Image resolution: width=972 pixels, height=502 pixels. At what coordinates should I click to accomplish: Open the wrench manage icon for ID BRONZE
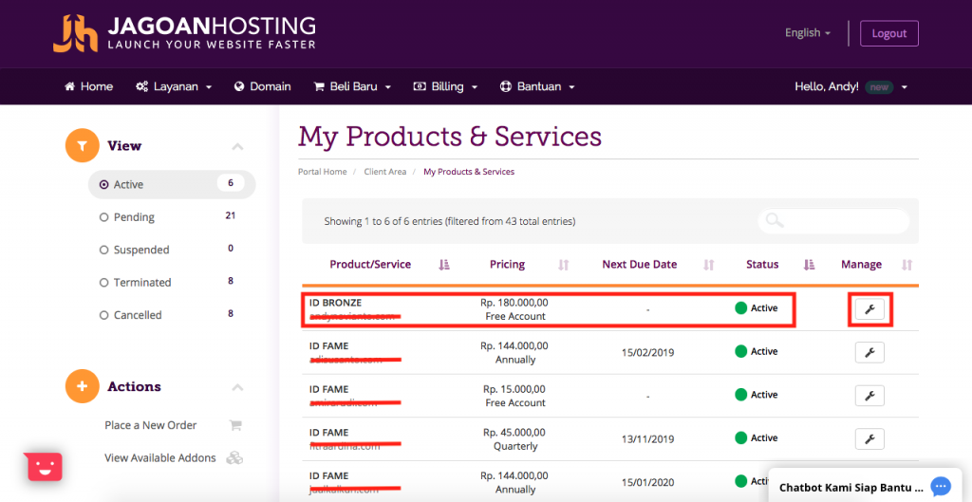[x=869, y=309]
